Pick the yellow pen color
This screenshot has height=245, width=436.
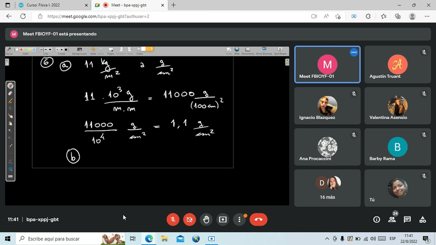point(30,49)
